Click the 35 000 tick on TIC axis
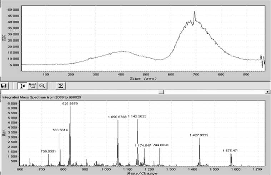Viewport: 271px width, 175px height. pos(13,28)
